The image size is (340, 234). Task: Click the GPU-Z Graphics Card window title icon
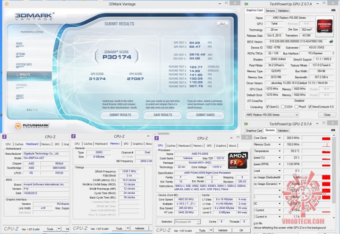point(246,4)
